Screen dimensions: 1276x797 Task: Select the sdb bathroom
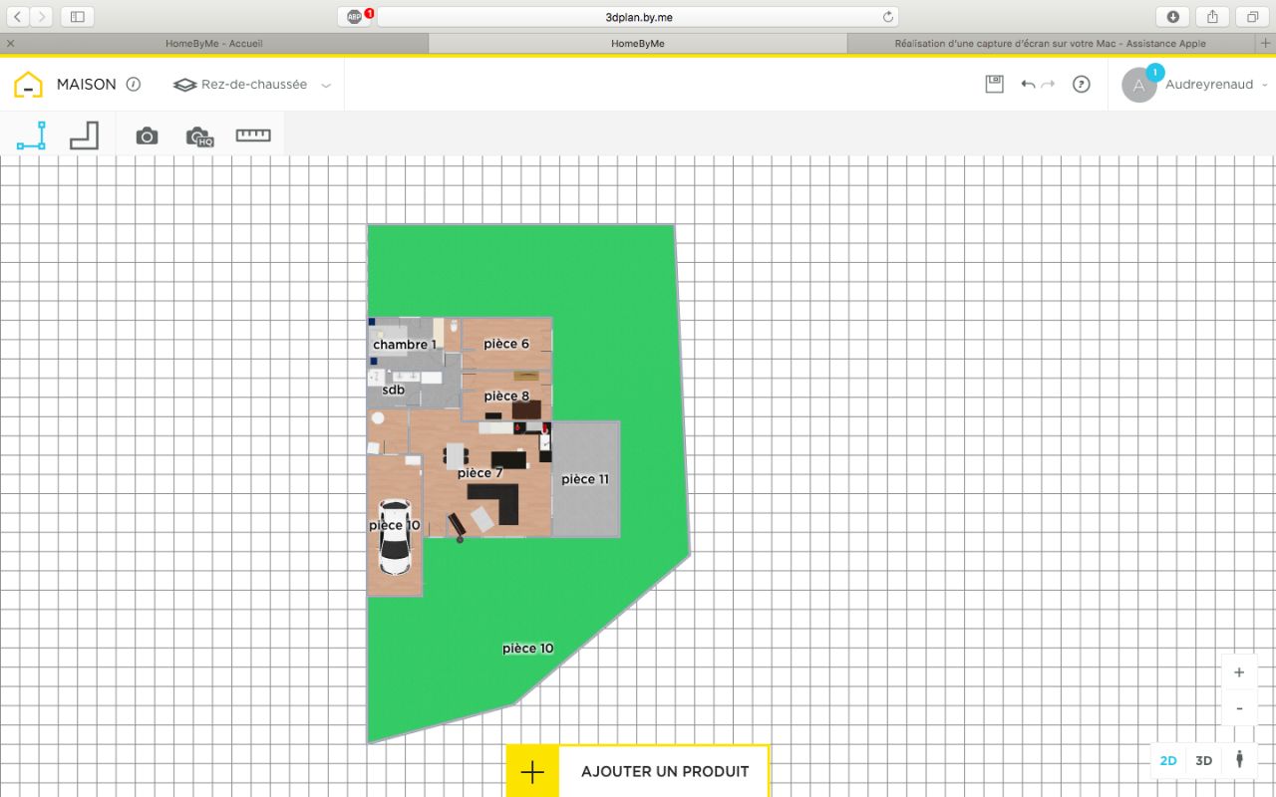[x=394, y=390]
